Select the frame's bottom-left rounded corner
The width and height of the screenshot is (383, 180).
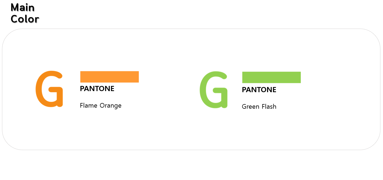[8, 144]
